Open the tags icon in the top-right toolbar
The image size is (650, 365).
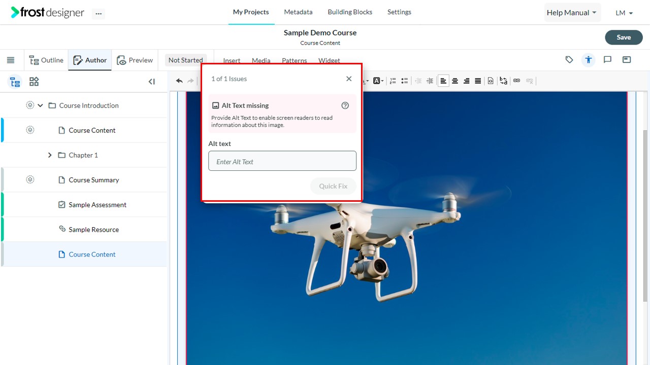(x=569, y=60)
